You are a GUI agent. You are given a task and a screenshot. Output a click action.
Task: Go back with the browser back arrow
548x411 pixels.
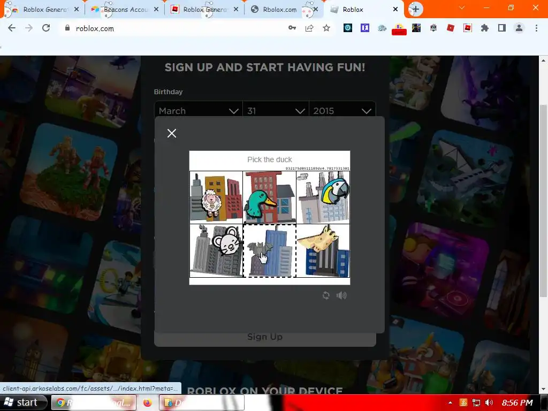12,28
